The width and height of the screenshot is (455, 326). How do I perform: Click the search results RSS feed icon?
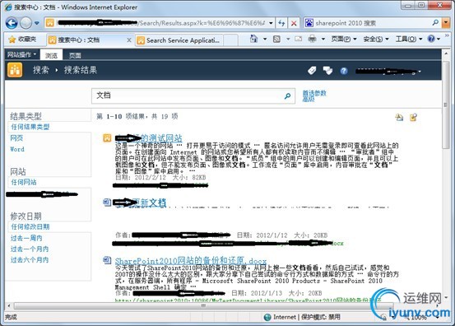[413, 117]
